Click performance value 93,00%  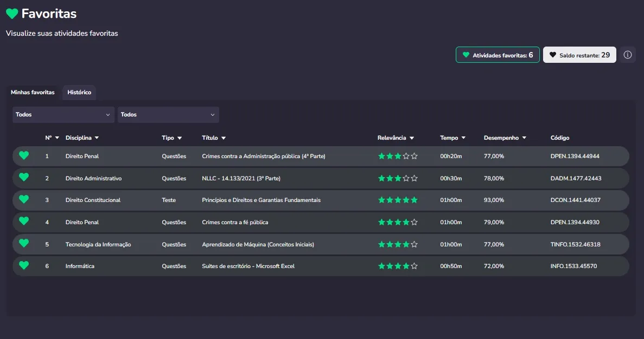pos(494,200)
